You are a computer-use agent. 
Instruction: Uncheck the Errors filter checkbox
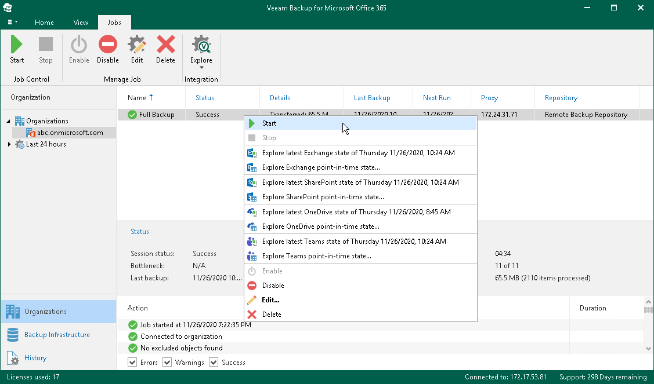(133, 363)
